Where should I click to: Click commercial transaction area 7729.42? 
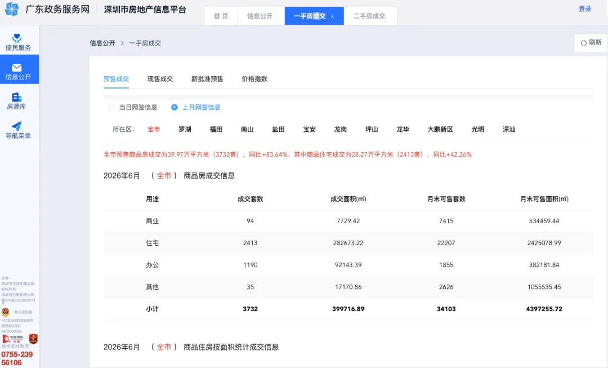(x=348, y=221)
